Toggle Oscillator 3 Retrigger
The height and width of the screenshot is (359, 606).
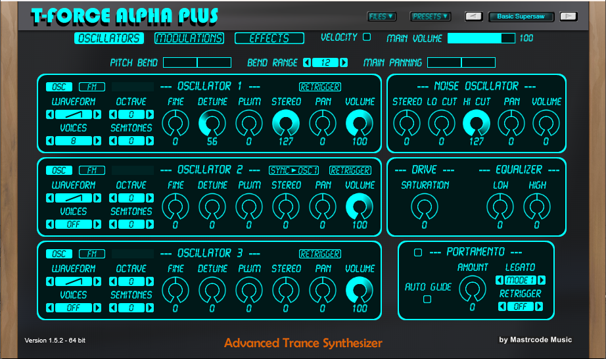coord(320,254)
